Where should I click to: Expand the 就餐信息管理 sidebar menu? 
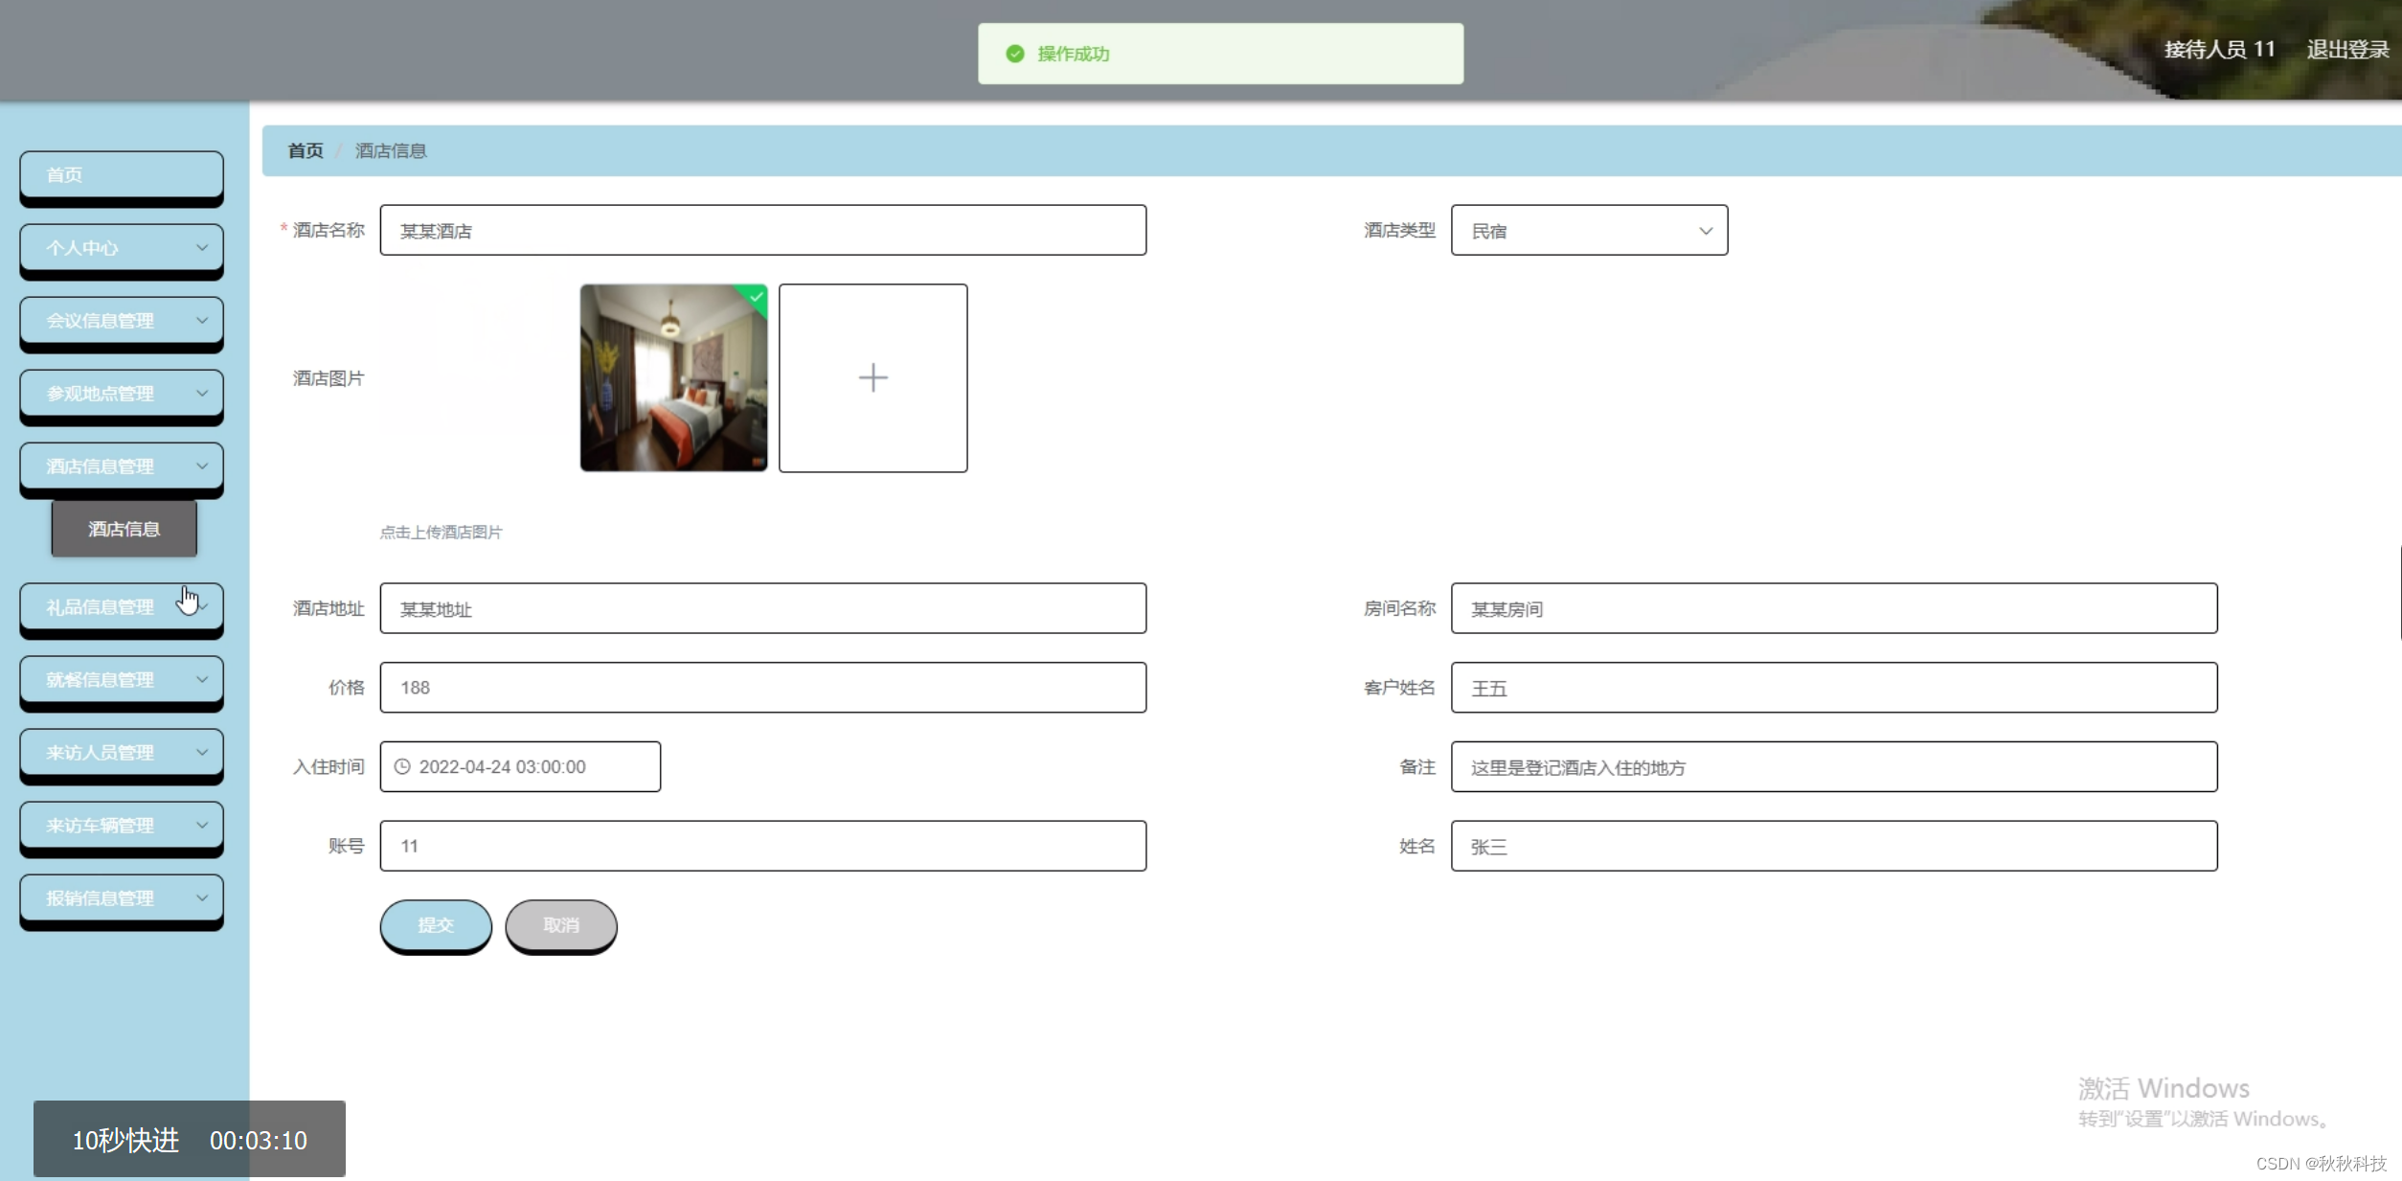pyautogui.click(x=122, y=680)
